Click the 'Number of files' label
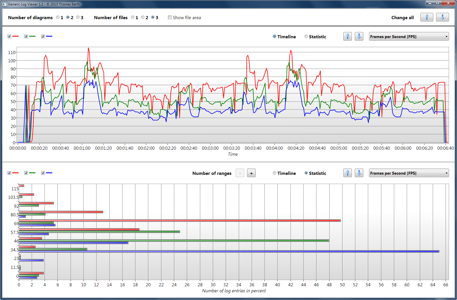Viewport: 457px width, 300px height. (x=111, y=17)
